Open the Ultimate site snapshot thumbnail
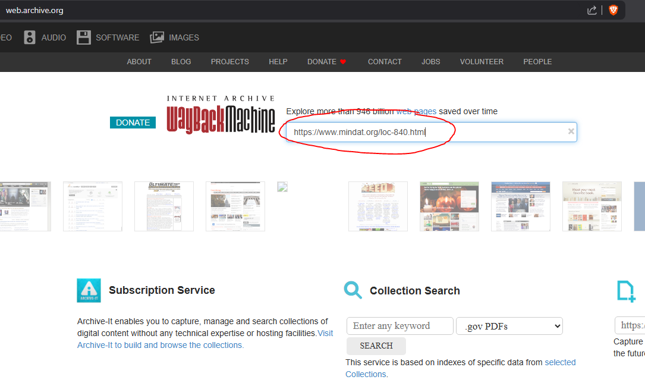 [164, 206]
